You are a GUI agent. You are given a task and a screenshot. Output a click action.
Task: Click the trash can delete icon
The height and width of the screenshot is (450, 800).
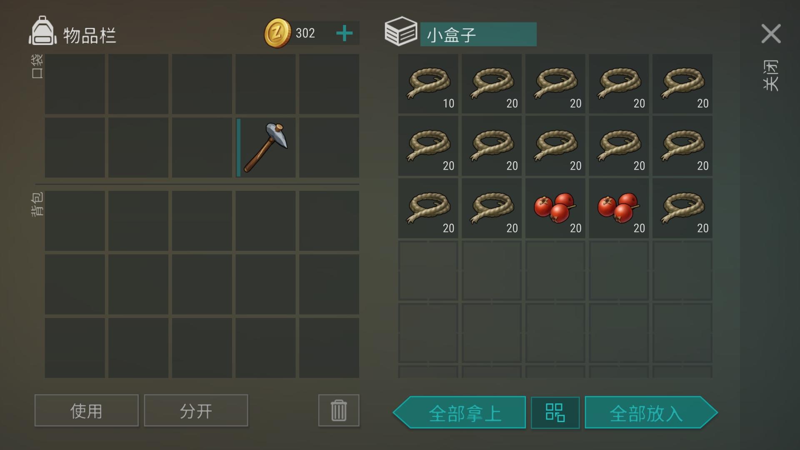click(339, 410)
